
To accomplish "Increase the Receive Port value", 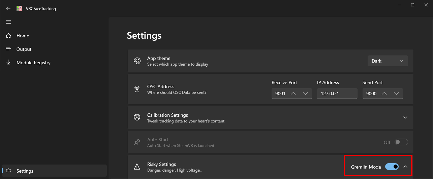I will point(293,94).
